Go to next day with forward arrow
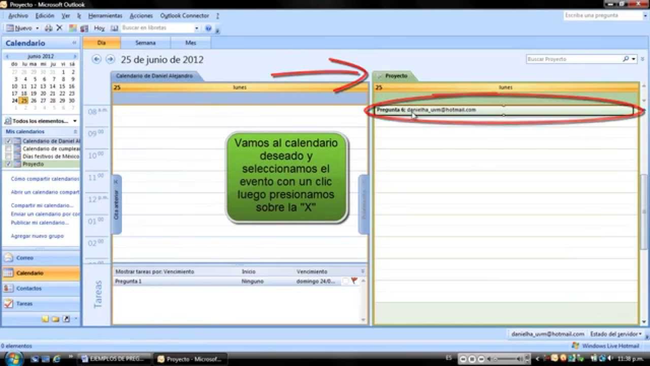The height and width of the screenshot is (366, 650). pos(110,59)
